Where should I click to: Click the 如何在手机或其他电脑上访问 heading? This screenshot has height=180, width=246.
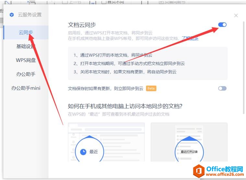click(125, 106)
